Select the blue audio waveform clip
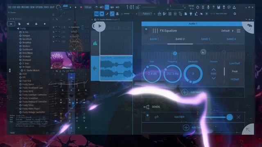 pyautogui.click(x=116, y=68)
